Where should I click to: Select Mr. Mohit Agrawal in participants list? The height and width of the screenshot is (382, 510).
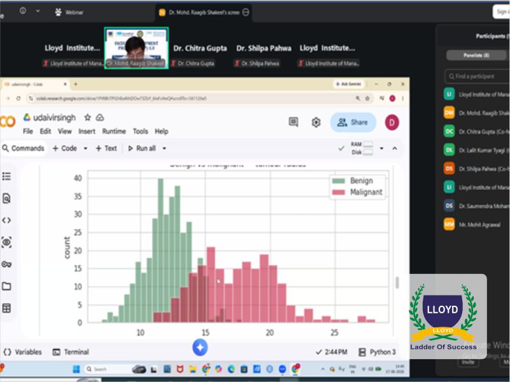coord(476,224)
